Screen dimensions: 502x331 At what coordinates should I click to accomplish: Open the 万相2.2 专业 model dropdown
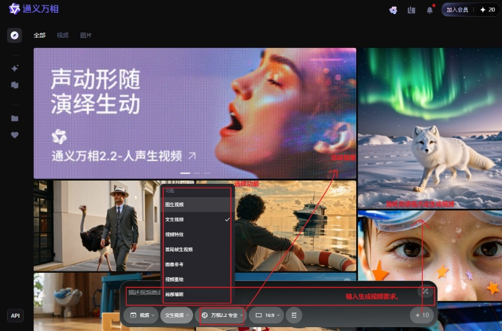[223, 315]
